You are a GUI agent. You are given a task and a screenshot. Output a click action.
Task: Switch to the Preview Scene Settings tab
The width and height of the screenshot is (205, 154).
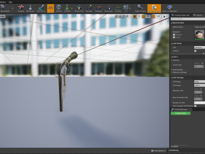(x=181, y=15)
